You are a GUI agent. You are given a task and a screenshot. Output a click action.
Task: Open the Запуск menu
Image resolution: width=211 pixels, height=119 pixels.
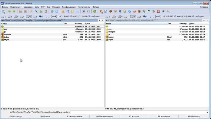click(x=96, y=7)
